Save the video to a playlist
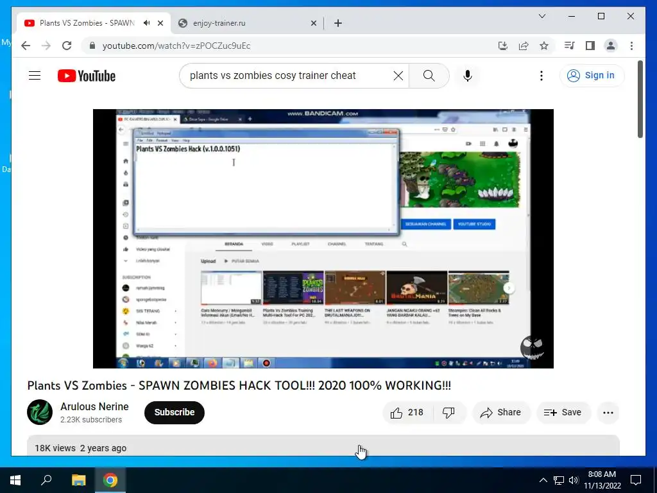Viewport: 657px width, 493px height. [x=563, y=413]
